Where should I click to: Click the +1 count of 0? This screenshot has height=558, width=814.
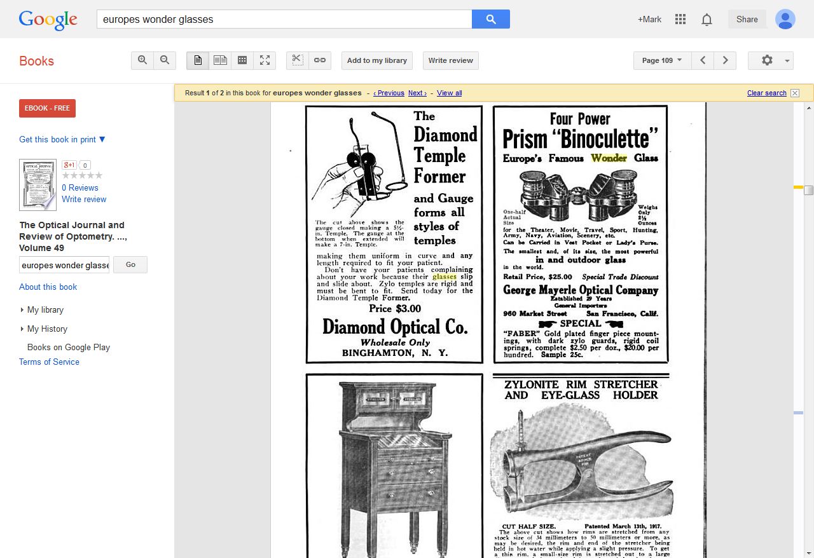click(85, 165)
